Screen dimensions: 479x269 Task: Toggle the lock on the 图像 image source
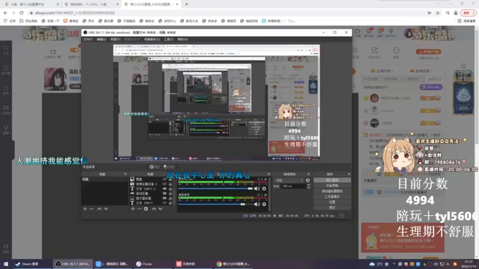(171, 179)
